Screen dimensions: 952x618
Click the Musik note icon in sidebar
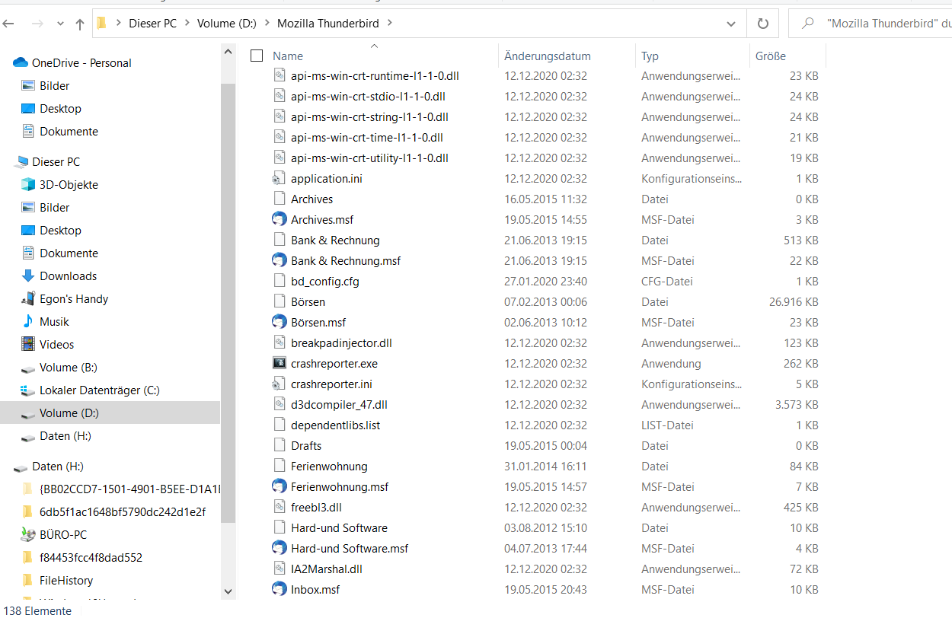coord(28,321)
